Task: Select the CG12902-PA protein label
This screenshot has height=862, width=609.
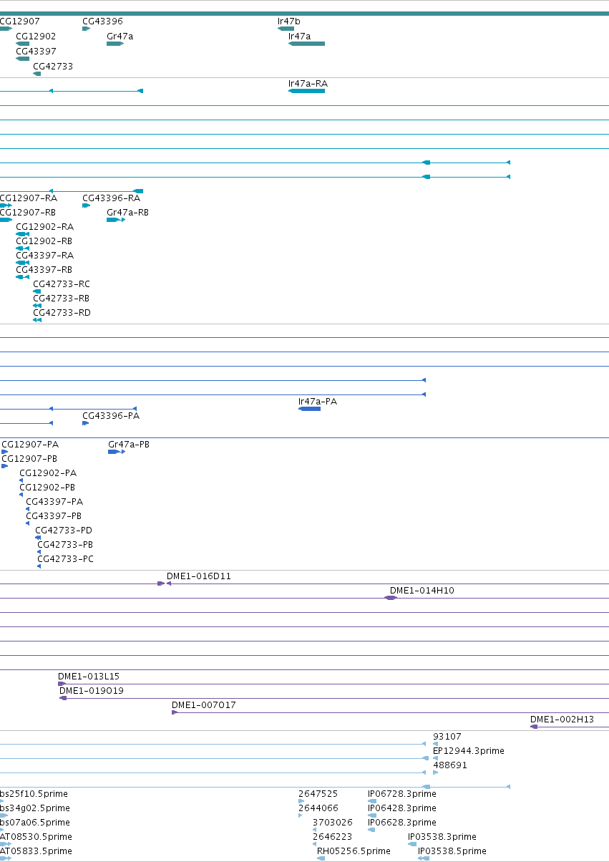Action: (48, 473)
